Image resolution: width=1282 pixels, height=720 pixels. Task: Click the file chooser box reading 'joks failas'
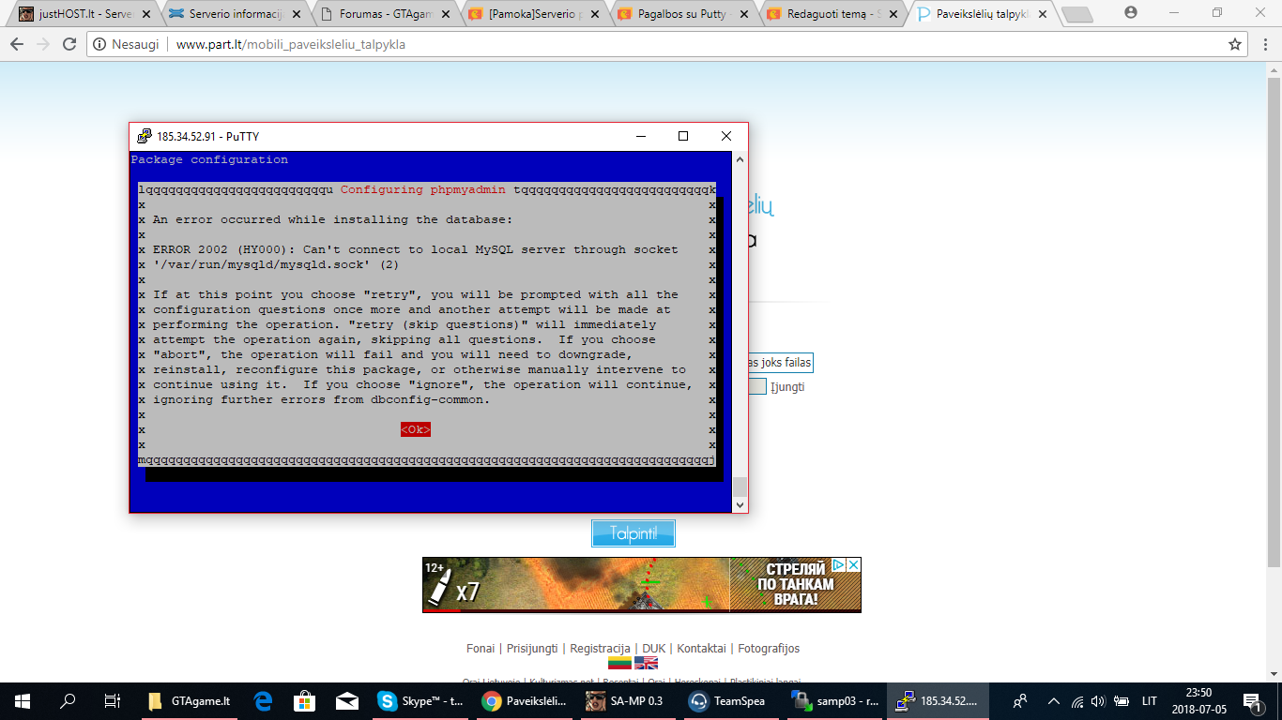pos(780,363)
